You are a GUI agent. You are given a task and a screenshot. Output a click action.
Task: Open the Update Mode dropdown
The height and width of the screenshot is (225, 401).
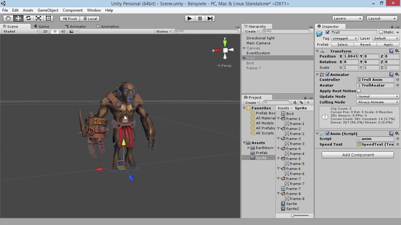tap(378, 97)
